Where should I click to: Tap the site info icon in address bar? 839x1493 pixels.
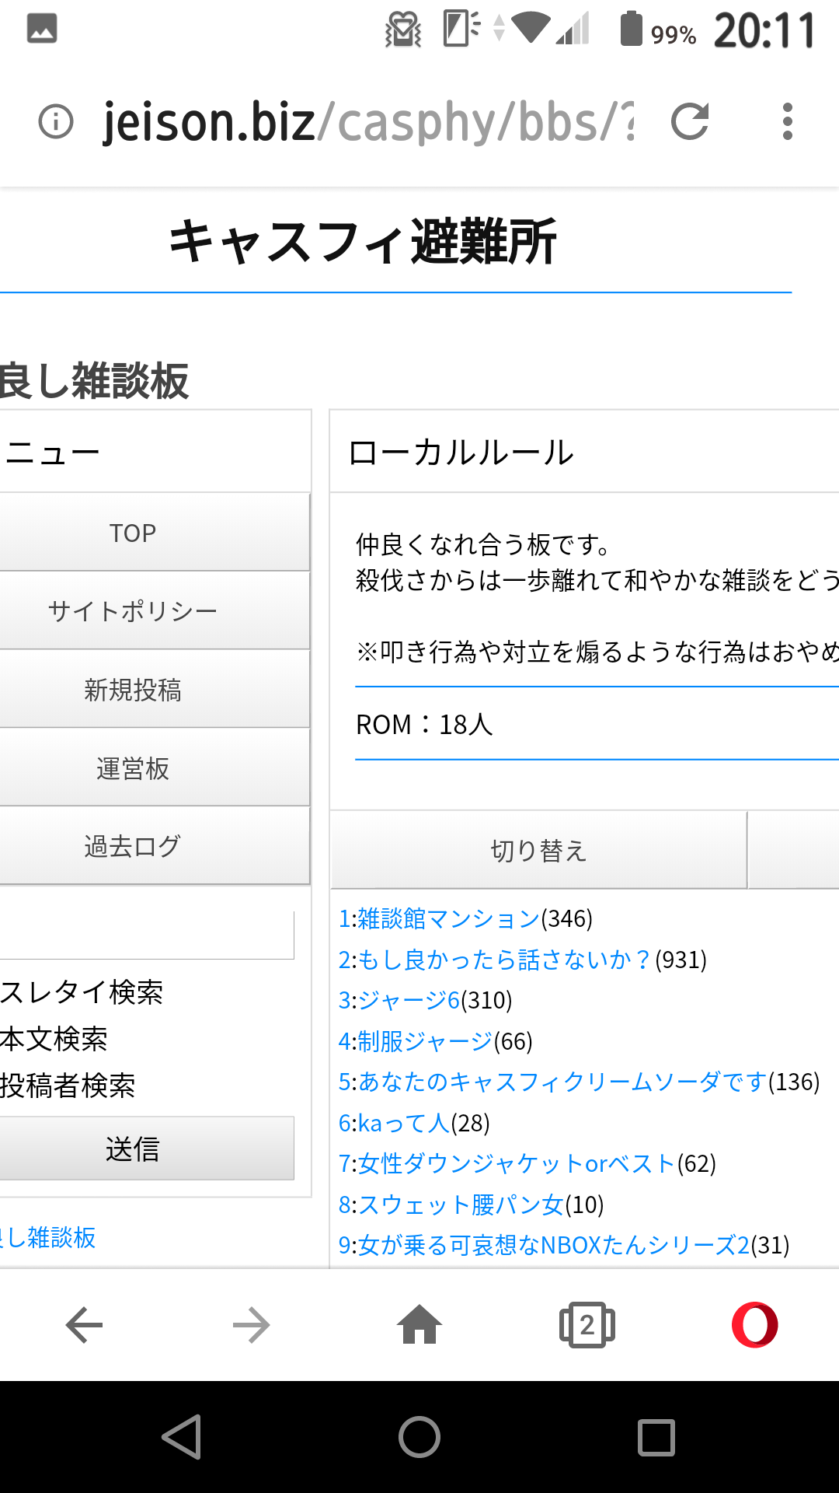pos(56,122)
